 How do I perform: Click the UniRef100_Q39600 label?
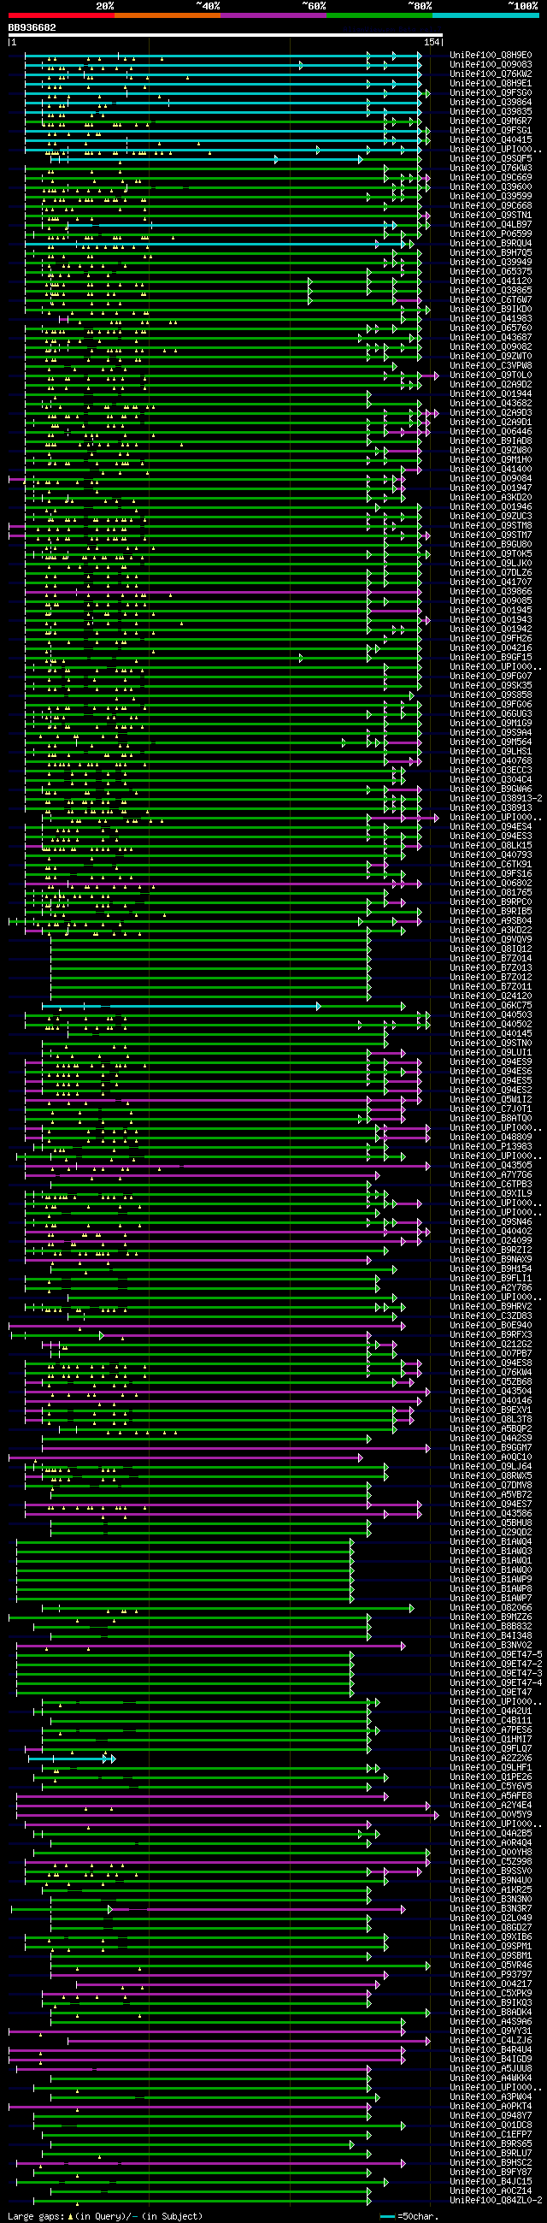pos(491,187)
